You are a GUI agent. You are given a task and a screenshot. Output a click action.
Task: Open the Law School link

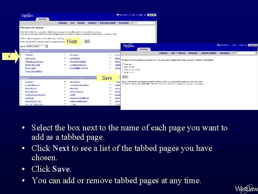pos(30,58)
